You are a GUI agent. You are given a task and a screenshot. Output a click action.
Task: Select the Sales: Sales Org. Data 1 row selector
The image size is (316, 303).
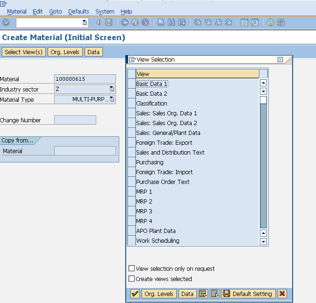pyautogui.click(x=132, y=113)
